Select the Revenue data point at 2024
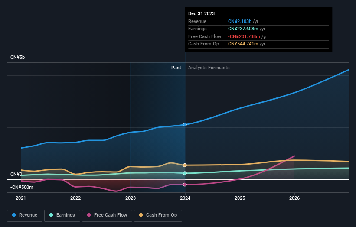Viewport: 356px width, 227px height. tap(185, 125)
